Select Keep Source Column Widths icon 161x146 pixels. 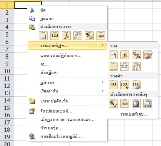(124, 66)
